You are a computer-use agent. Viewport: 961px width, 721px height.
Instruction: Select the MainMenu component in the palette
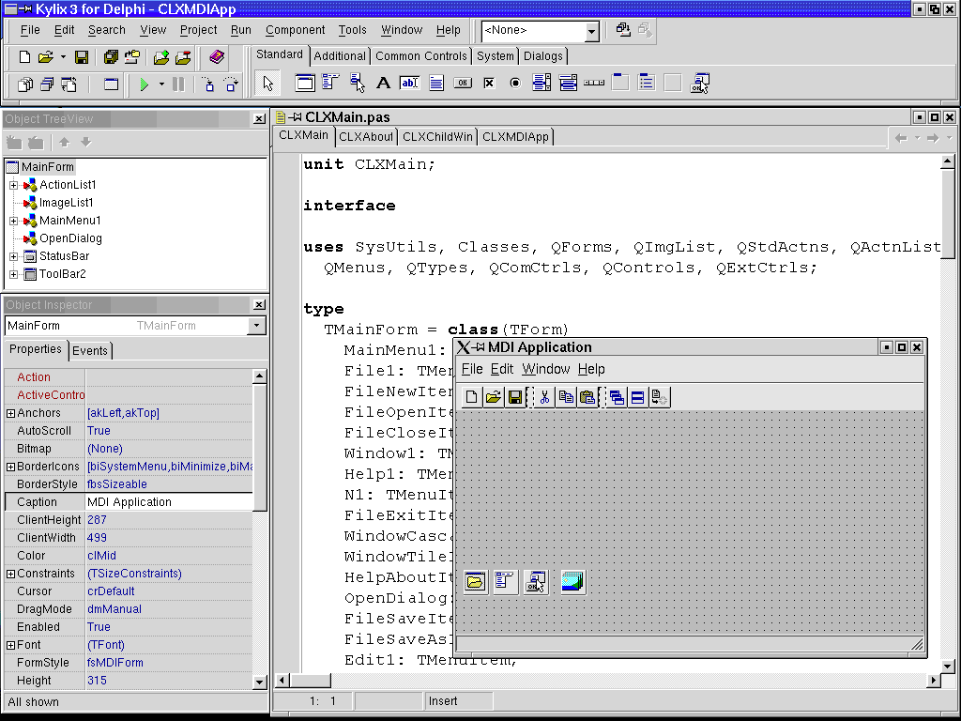[x=331, y=83]
